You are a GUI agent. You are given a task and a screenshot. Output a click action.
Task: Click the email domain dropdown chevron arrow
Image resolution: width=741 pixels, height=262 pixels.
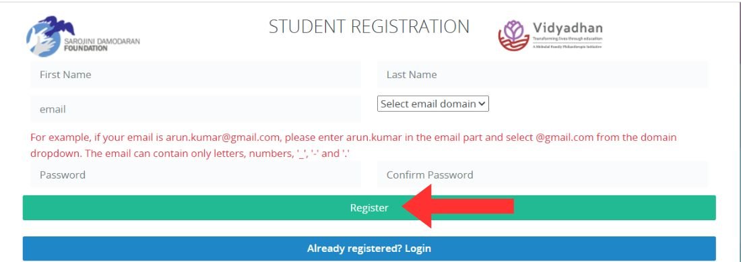[x=482, y=104]
